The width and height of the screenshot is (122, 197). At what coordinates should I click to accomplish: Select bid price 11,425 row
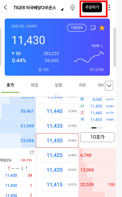(57, 155)
